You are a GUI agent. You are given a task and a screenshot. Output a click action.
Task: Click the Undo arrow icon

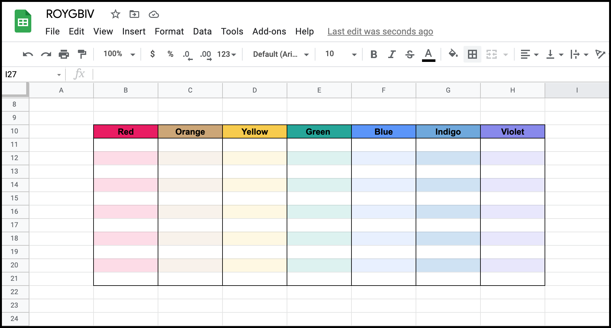coord(28,54)
